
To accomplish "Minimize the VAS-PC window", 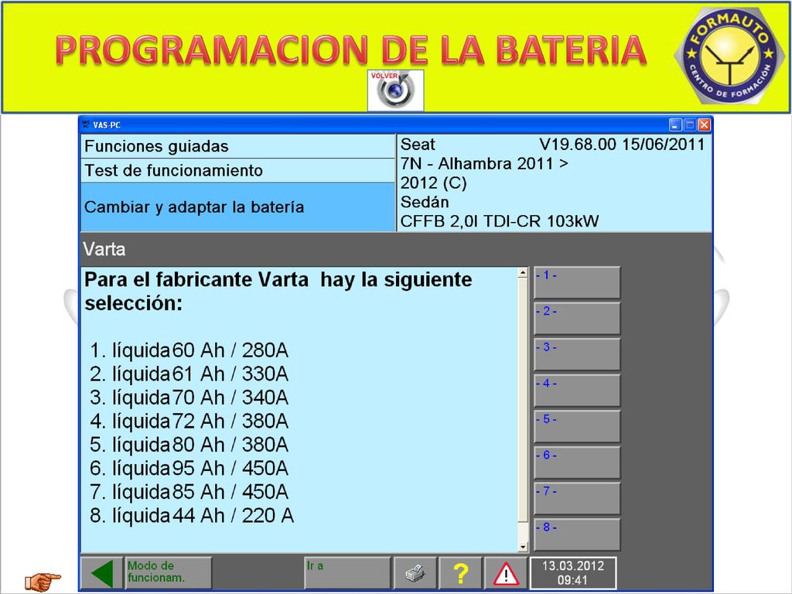I will (x=675, y=125).
